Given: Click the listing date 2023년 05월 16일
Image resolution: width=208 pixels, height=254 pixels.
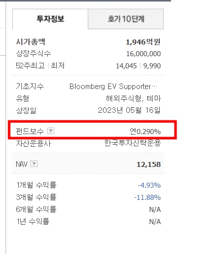Looking at the screenshot, I should (129, 110).
